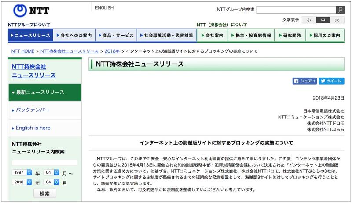Click the 株式会社NTTぷらら company name
The height and width of the screenshot is (203, 352).
326,129
